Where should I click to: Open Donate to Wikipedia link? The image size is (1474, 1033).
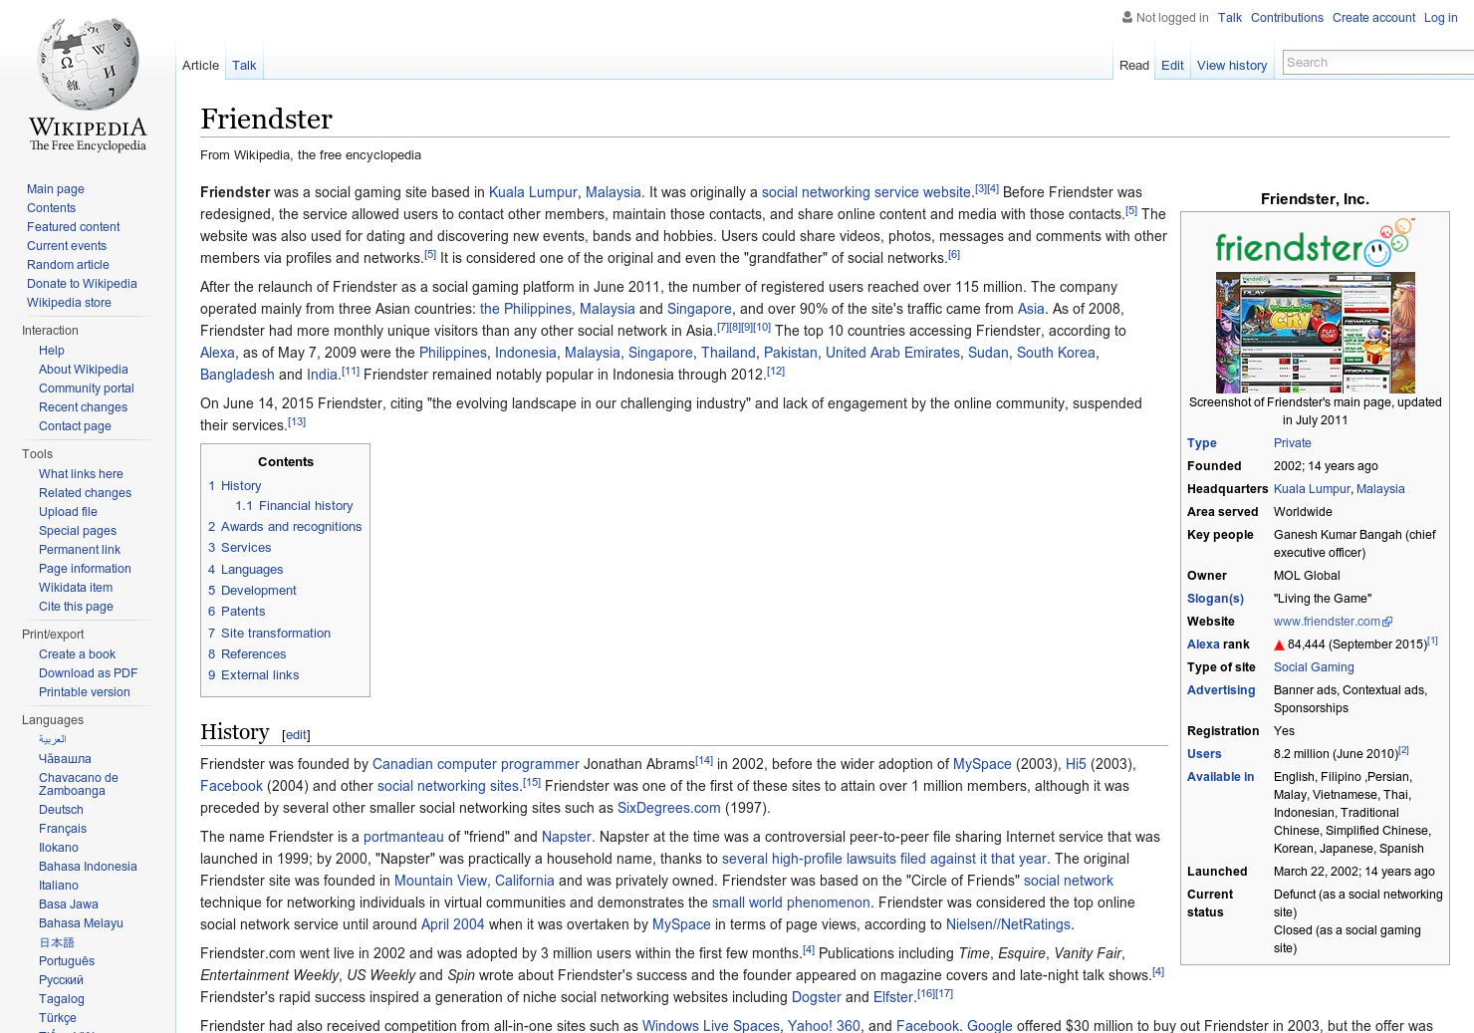click(82, 284)
